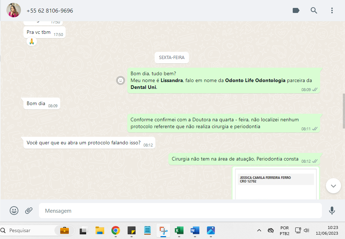This screenshot has width=345, height=239.
Task: Select the 'Conforme confirmei com a Doutora' message
Action: (224, 123)
